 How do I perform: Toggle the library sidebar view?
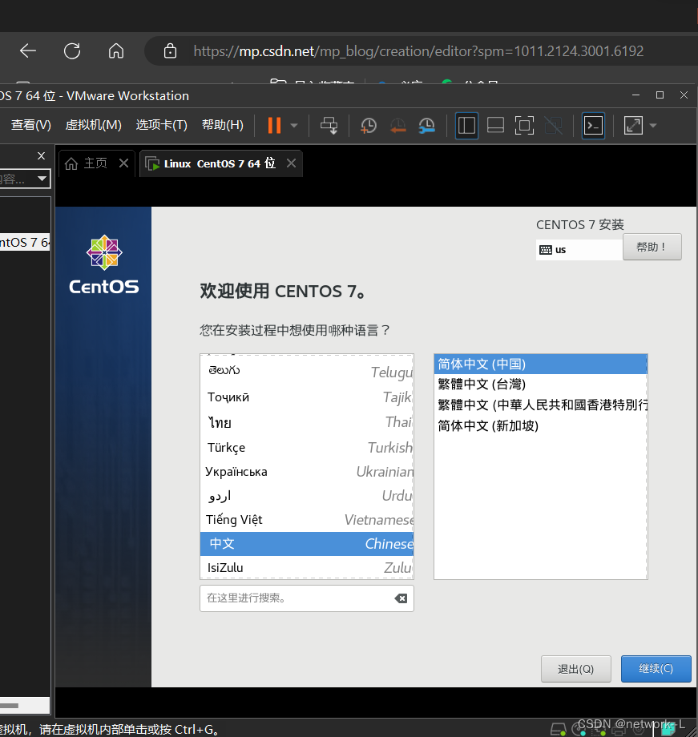tap(466, 126)
